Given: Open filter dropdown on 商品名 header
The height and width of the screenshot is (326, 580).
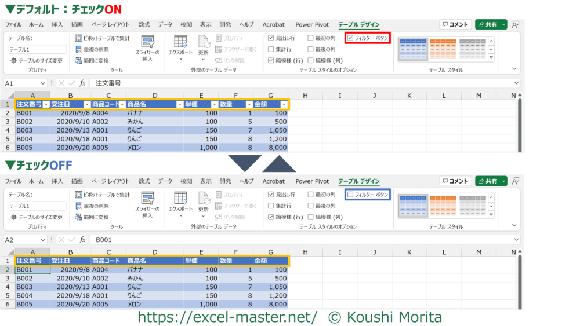Looking at the screenshot, I should tap(179, 104).
